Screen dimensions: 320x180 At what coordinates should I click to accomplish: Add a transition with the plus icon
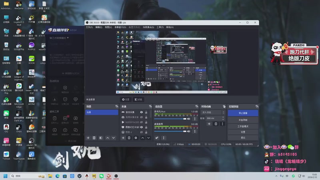209,124
